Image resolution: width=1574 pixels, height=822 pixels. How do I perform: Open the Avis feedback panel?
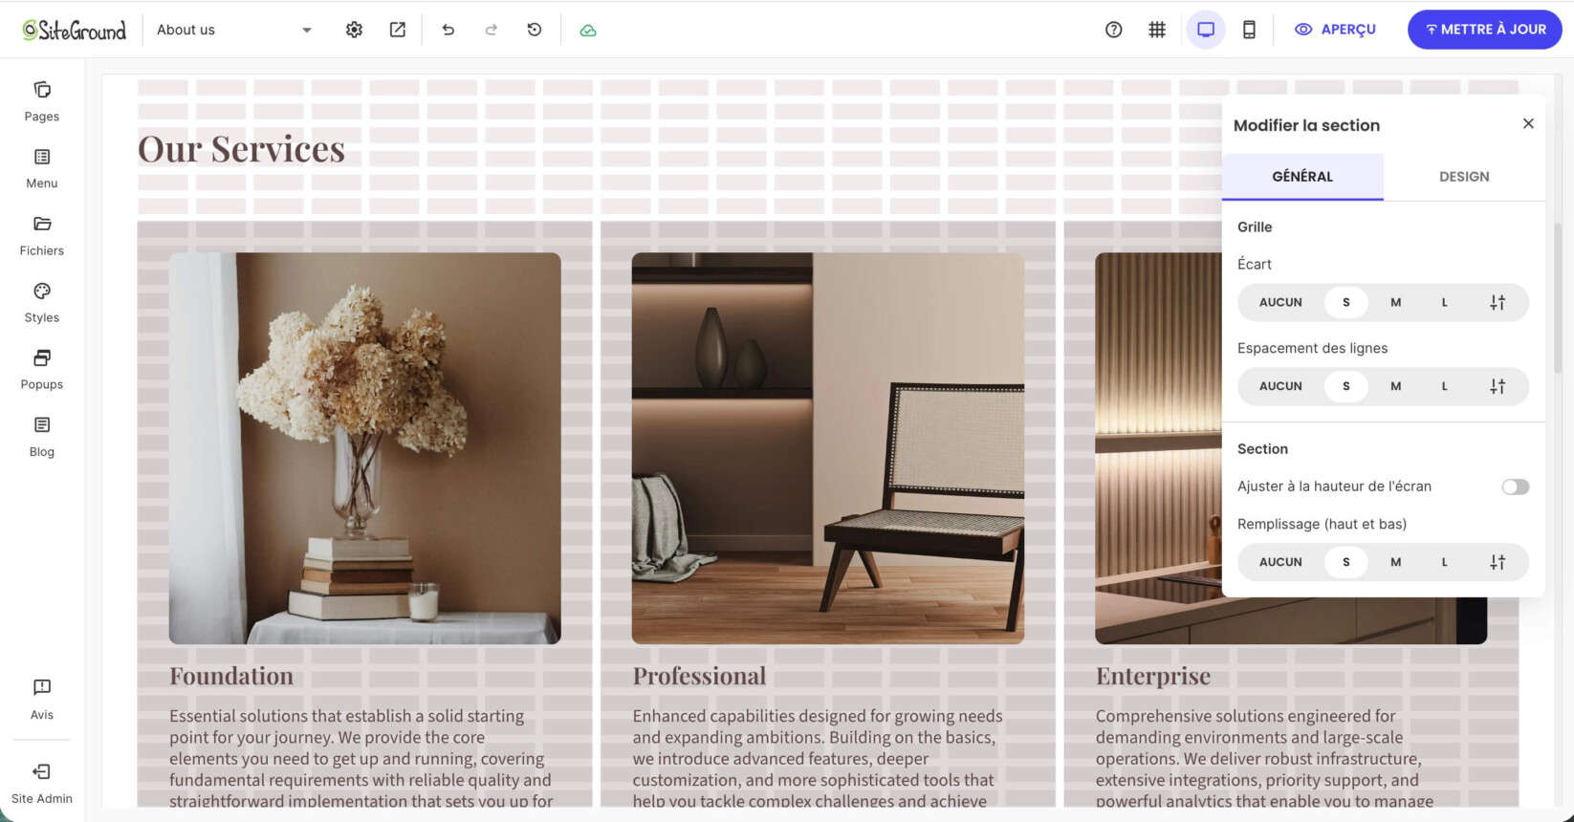(x=42, y=699)
